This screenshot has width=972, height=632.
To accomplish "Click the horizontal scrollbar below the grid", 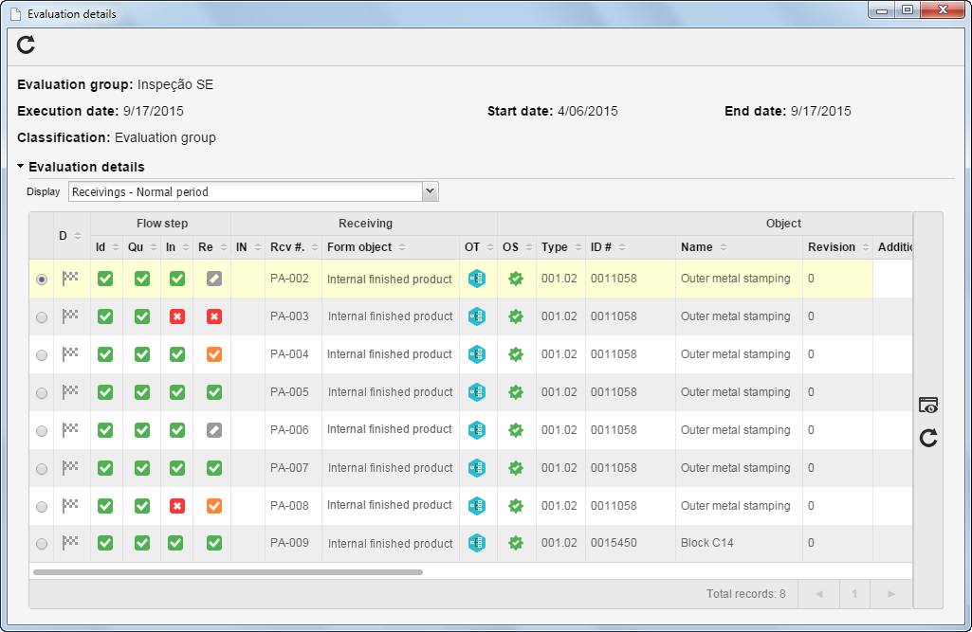I will coord(229,572).
